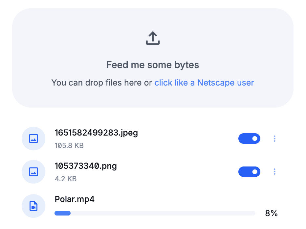Image resolution: width=306 pixels, height=229 pixels.
Task: Click the 4.2 KB file size text
Action: (x=66, y=179)
